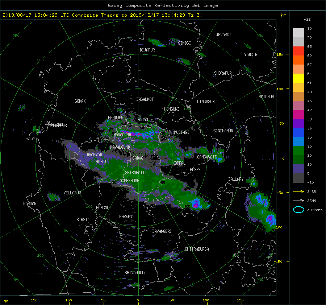Click the 'HOSPET' city label
Viewport: 326px width, 305px height.
(x=196, y=170)
